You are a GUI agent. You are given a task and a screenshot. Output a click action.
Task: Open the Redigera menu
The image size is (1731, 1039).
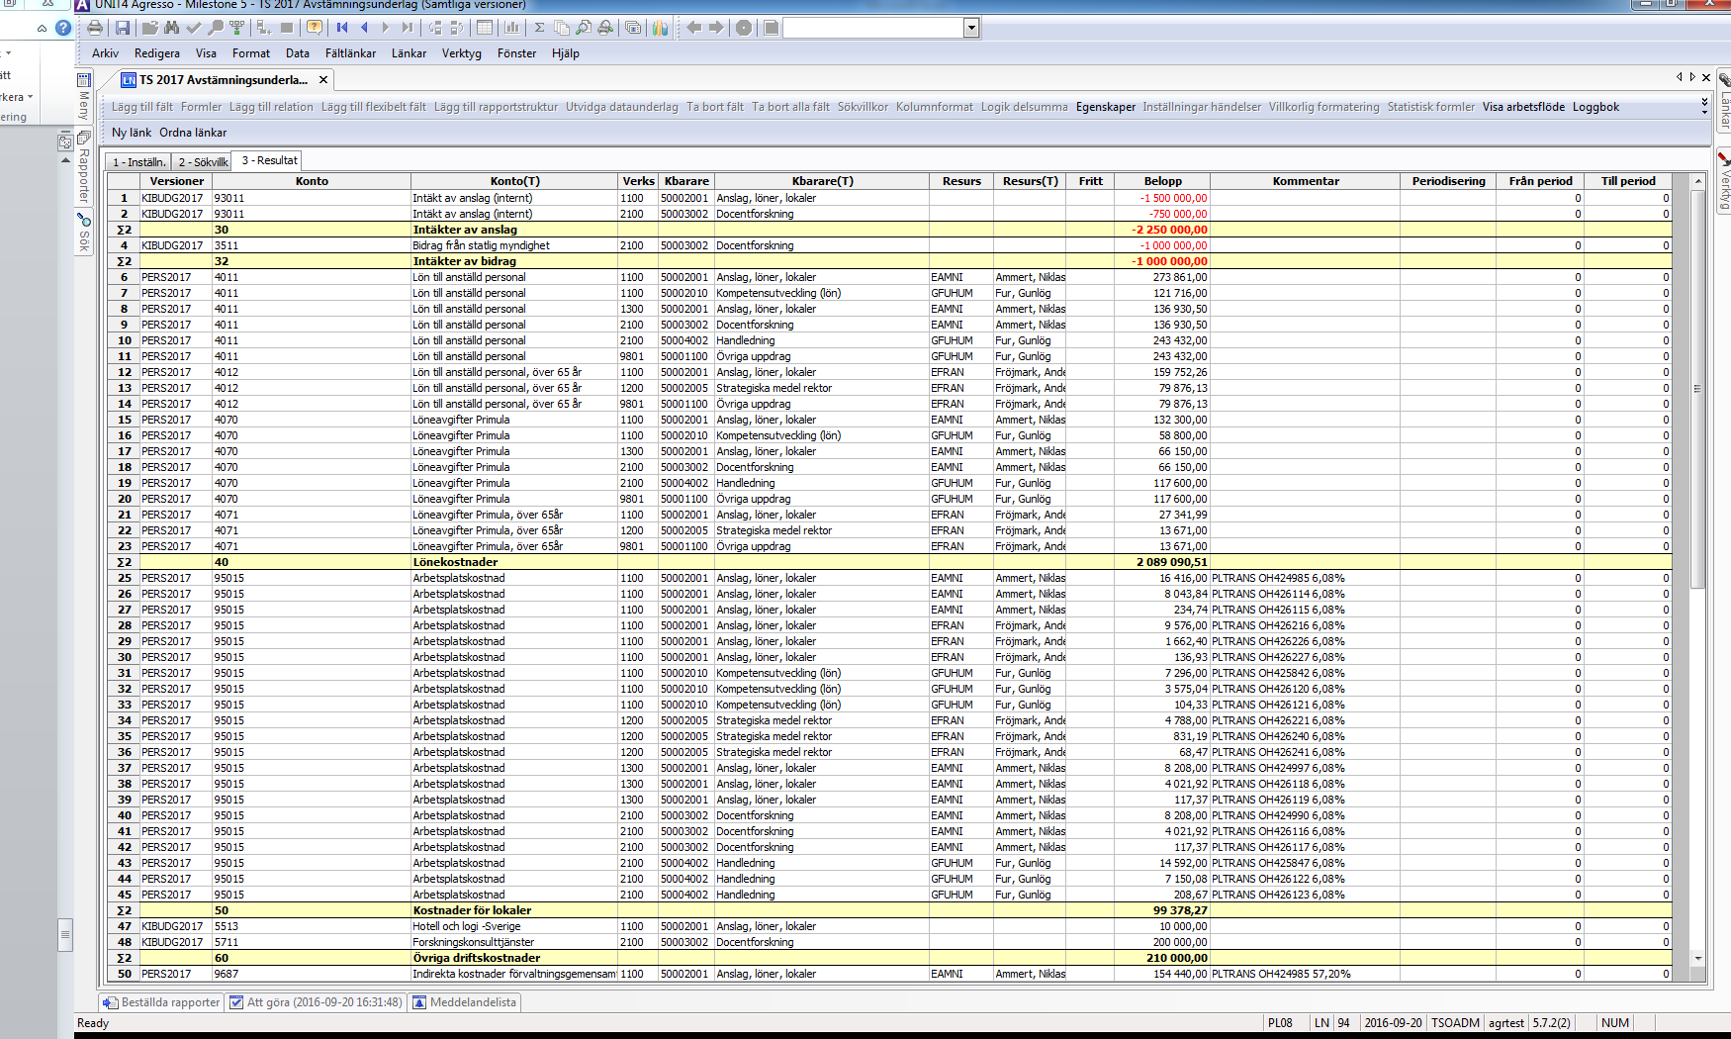click(157, 53)
